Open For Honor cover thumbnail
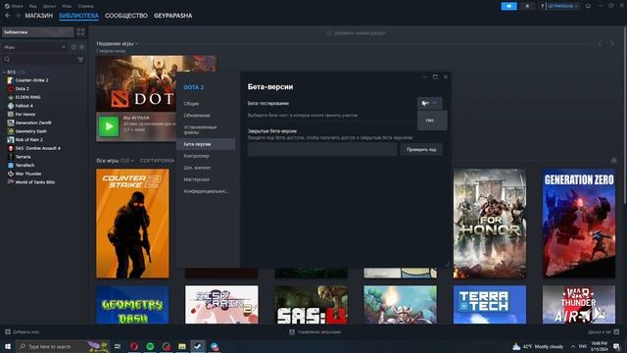This screenshot has height=353, width=627. pyautogui.click(x=490, y=224)
